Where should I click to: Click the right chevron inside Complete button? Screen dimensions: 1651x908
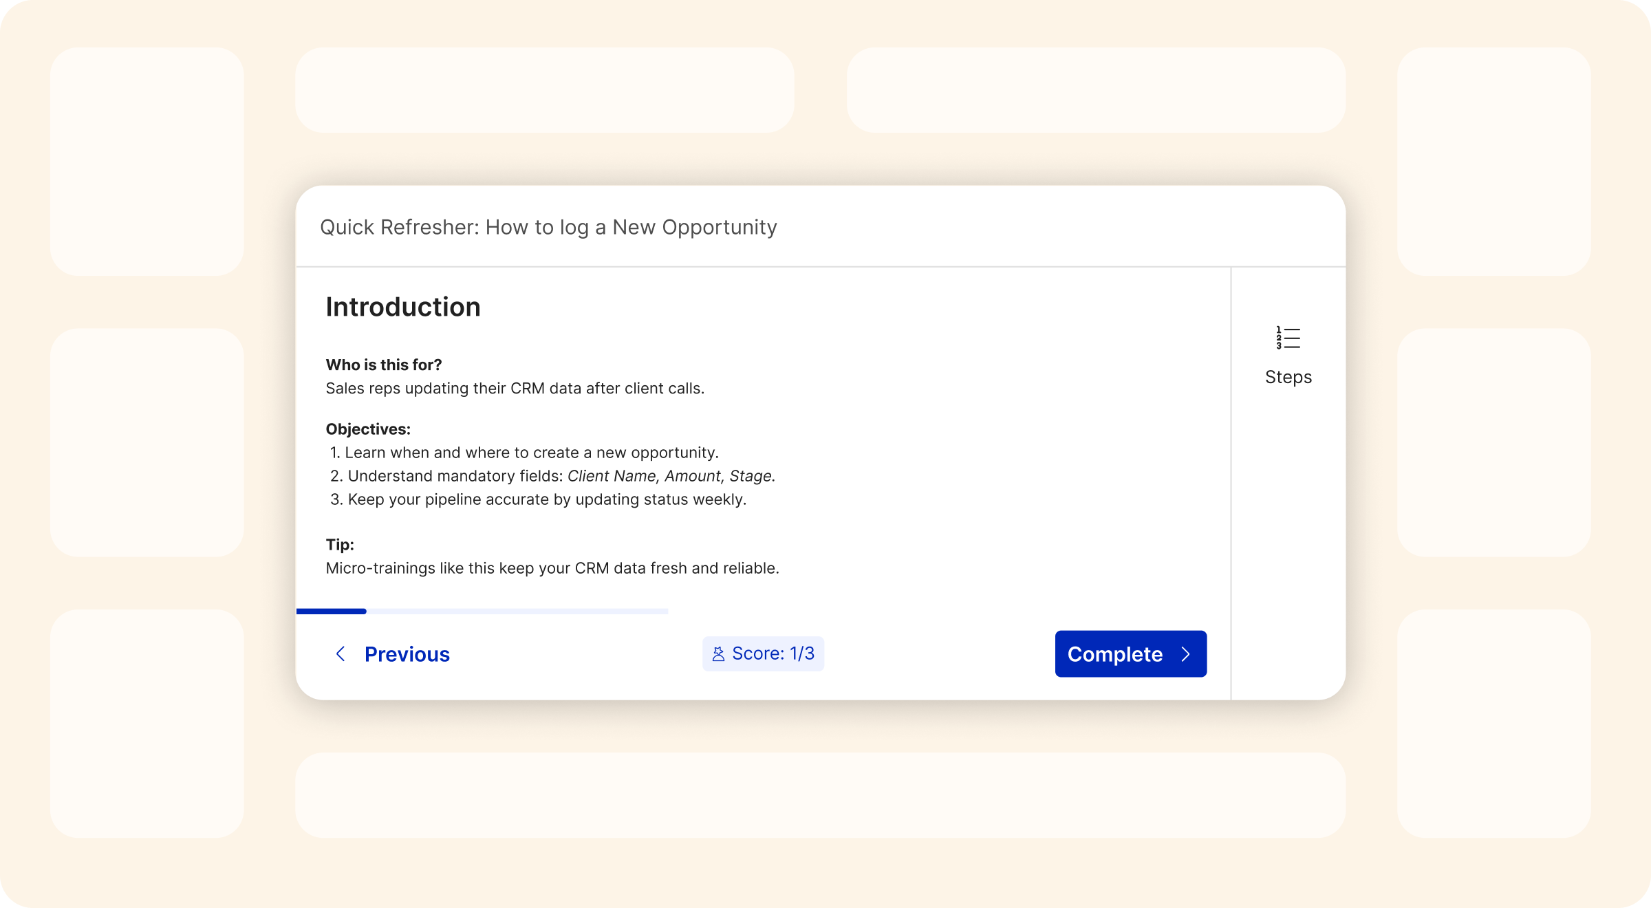pyautogui.click(x=1185, y=654)
